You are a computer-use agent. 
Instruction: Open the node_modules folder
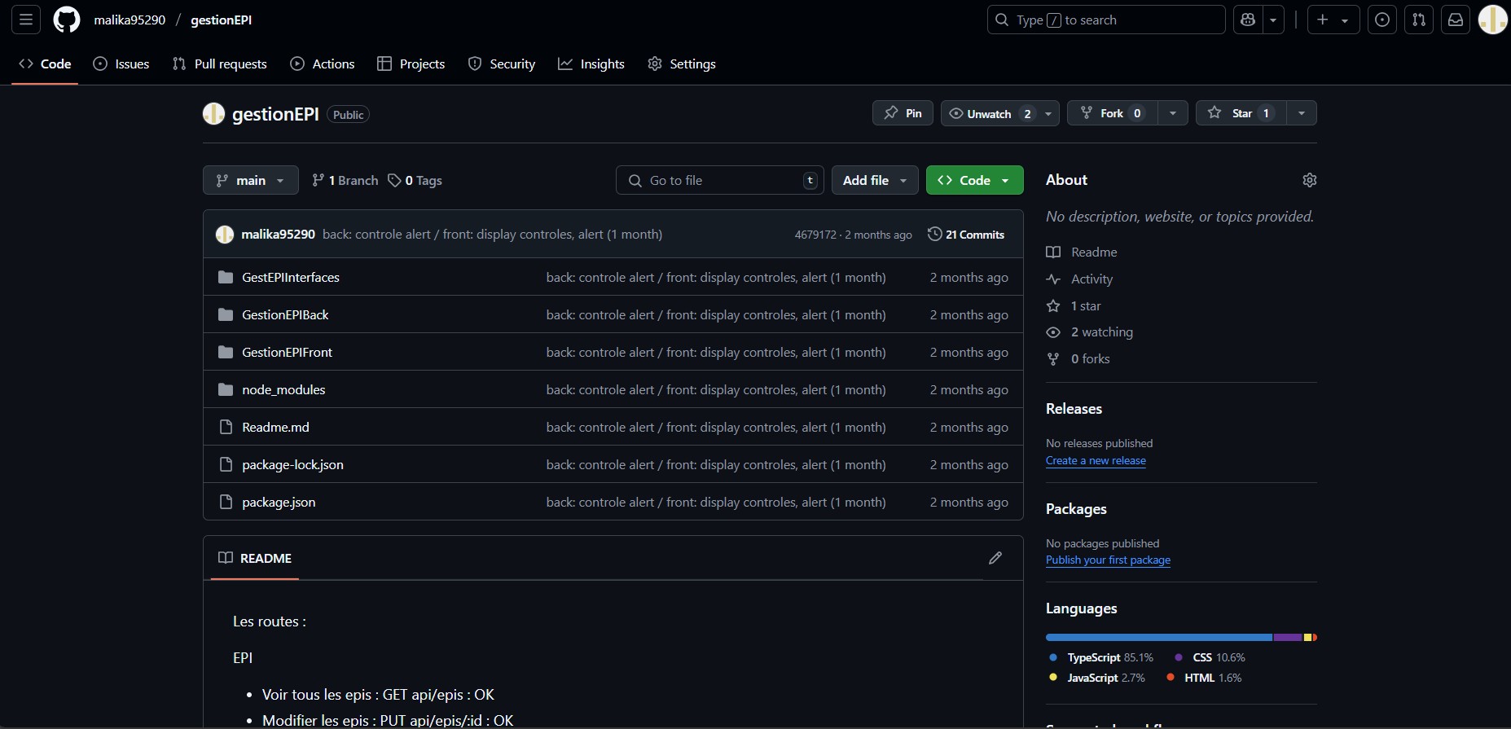[x=283, y=389]
